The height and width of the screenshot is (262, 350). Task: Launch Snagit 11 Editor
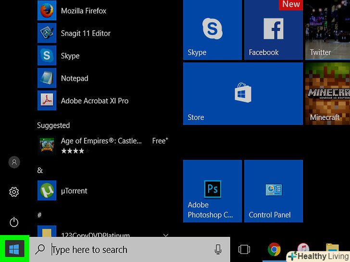pyautogui.click(x=85, y=33)
